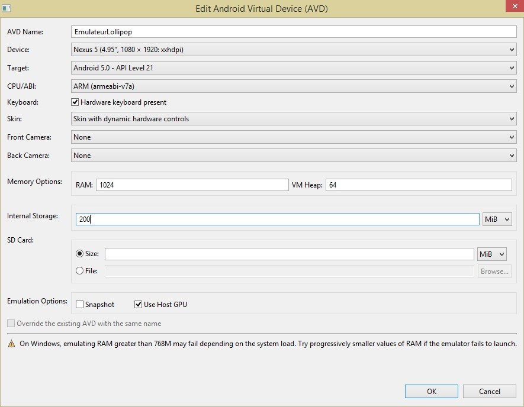The image size is (524, 407).
Task: Select the SD Card Size radio button
Action: pos(79,254)
